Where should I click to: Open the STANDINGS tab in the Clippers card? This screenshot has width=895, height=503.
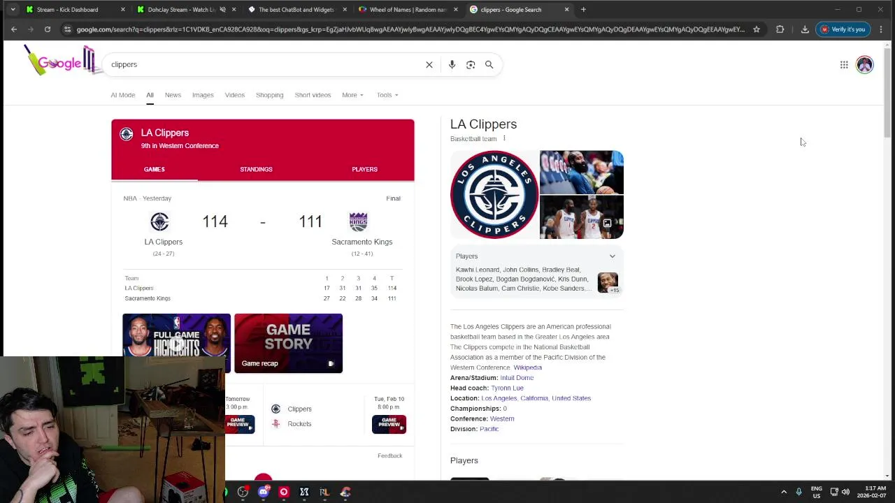pyautogui.click(x=256, y=169)
